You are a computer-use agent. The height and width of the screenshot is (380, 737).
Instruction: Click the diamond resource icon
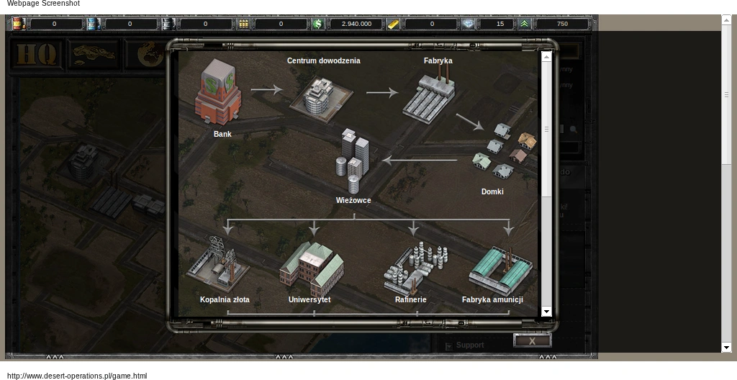(468, 24)
